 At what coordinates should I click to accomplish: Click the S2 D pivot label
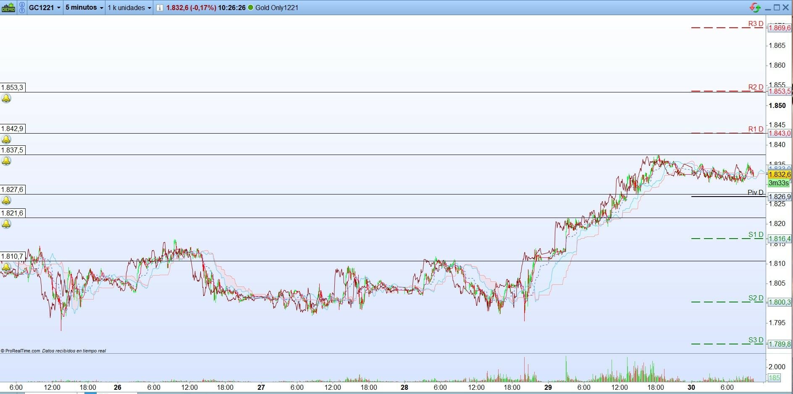[x=756, y=298]
